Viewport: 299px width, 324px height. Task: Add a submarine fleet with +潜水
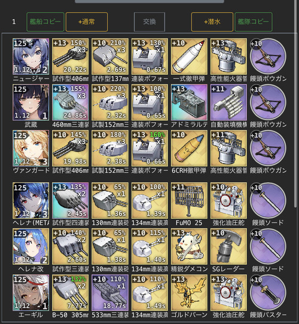pos(212,22)
